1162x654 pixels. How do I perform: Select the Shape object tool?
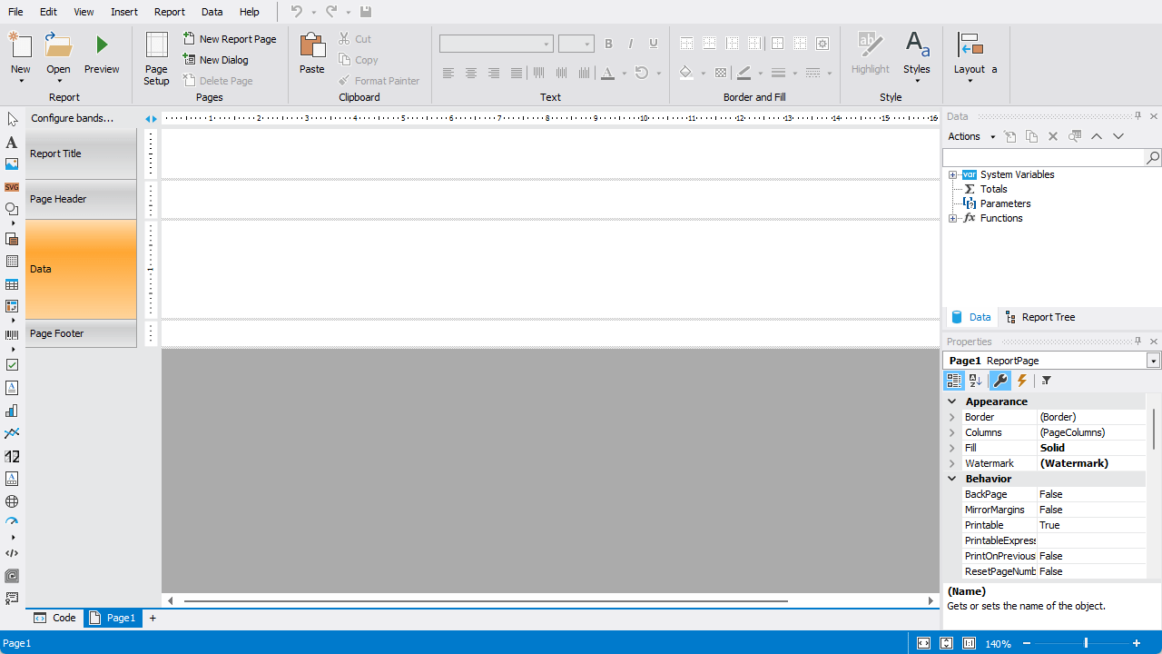(12, 209)
